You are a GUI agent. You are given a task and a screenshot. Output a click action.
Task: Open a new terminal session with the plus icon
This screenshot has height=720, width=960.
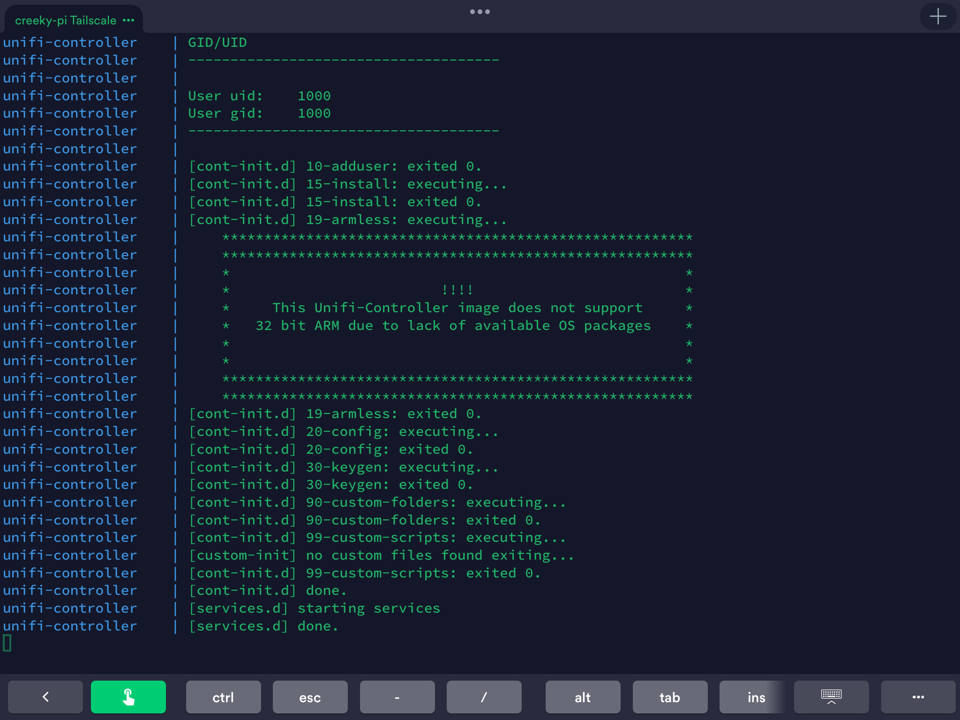(937, 17)
